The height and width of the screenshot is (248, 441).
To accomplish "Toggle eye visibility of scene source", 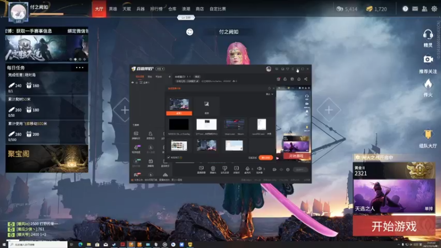I will point(133,82).
